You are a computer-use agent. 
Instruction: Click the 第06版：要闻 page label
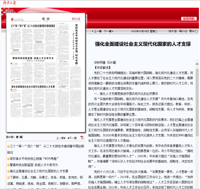click(14, 137)
